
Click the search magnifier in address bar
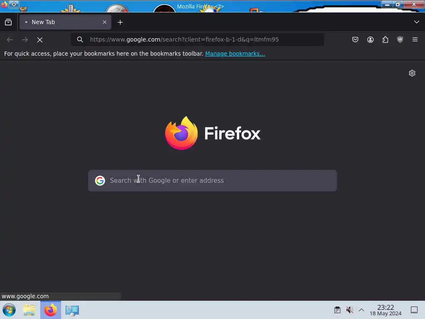(x=80, y=39)
